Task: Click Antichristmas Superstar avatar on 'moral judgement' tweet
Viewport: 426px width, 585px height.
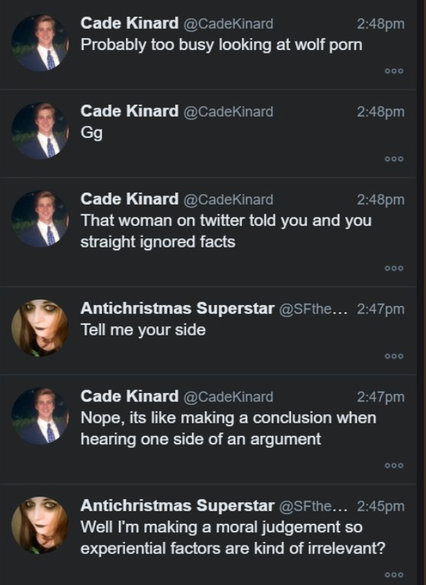Action: [40, 525]
